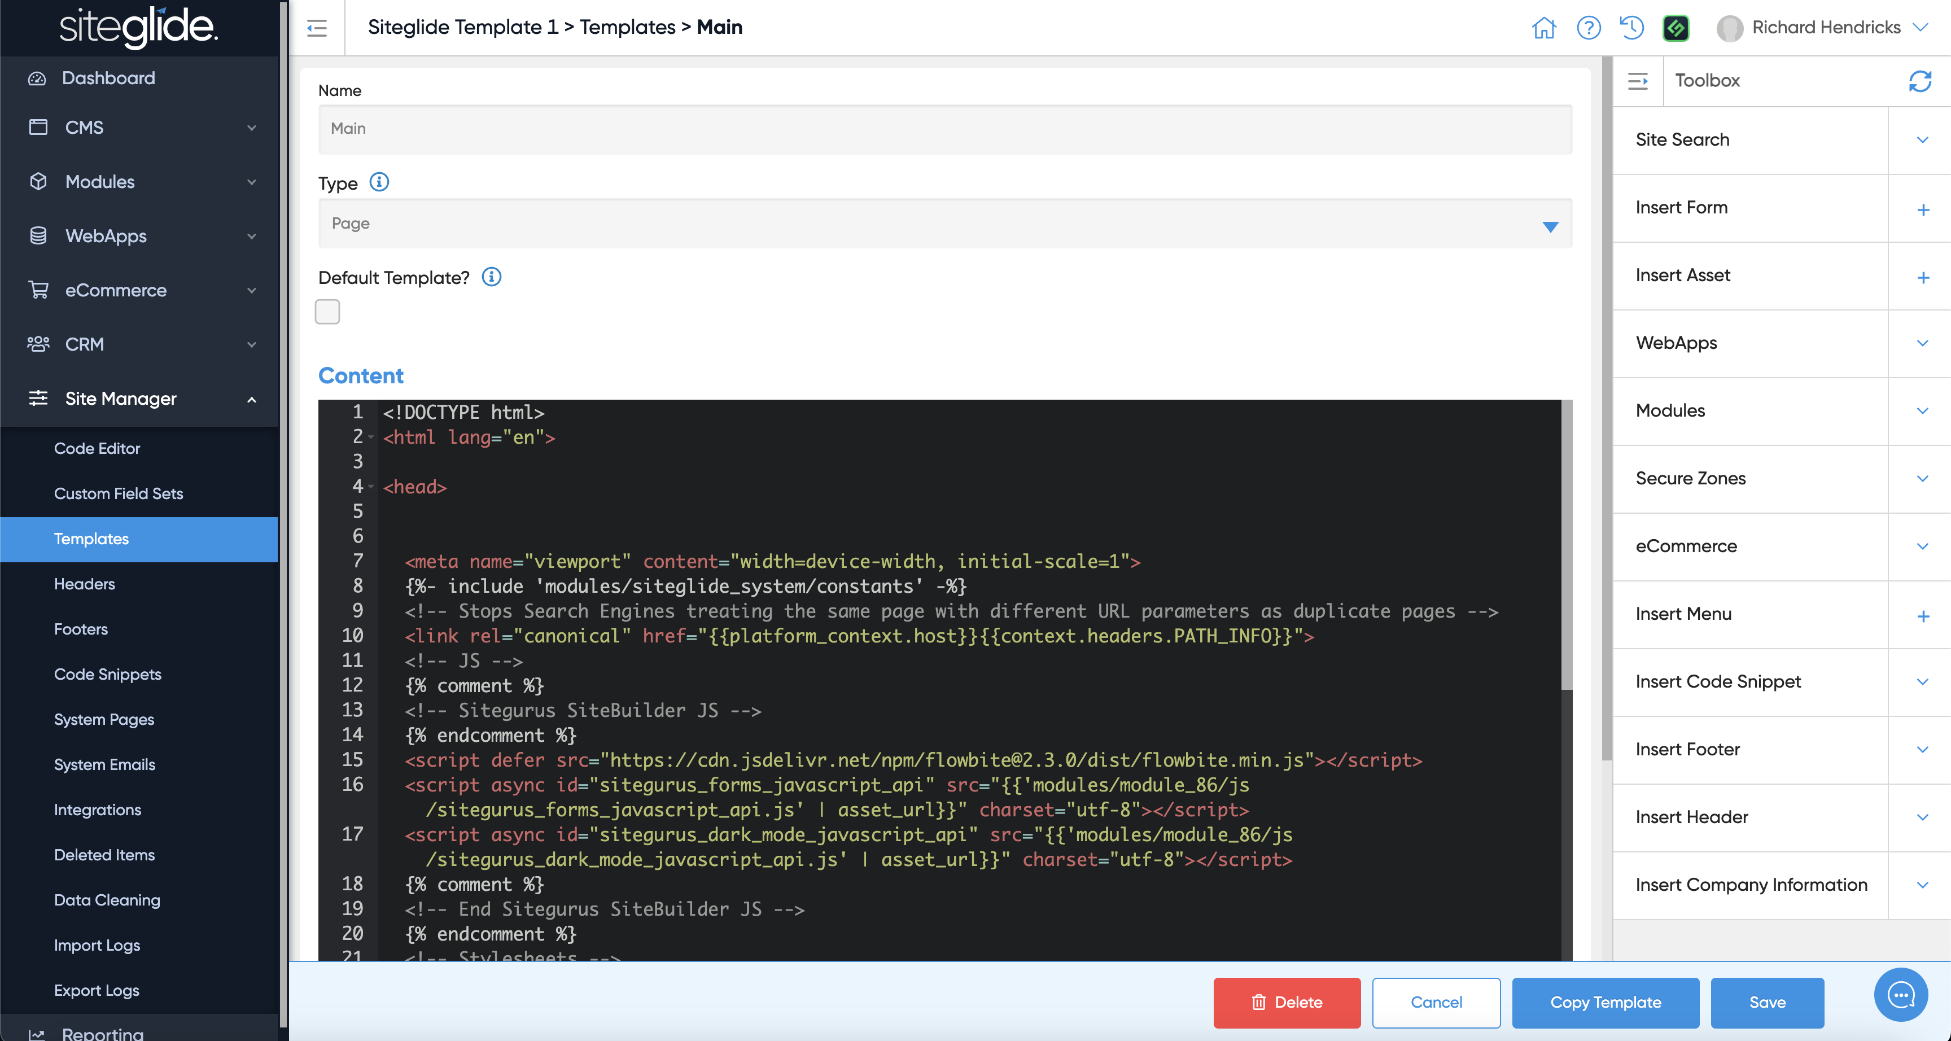Click the Type info icon
1951x1041 pixels.
point(379,182)
